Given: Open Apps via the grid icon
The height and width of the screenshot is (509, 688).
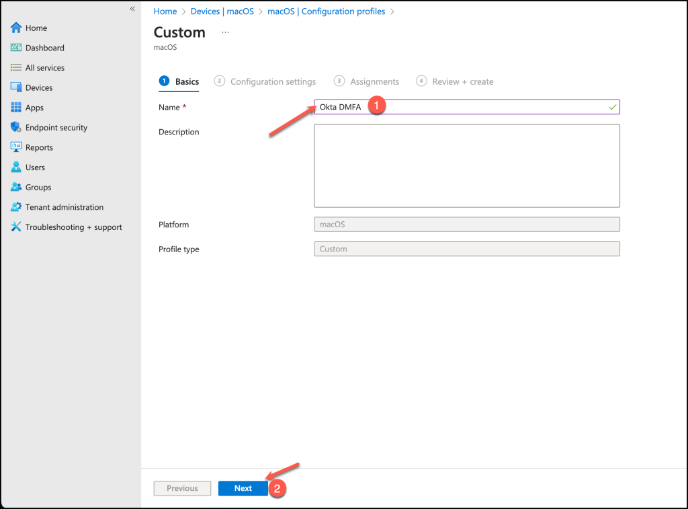Looking at the screenshot, I should coord(16,108).
